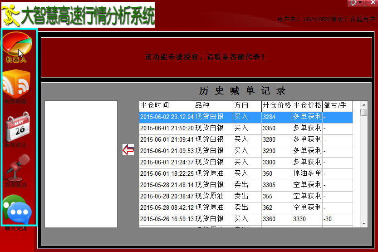Click open price cell 350

277,174
